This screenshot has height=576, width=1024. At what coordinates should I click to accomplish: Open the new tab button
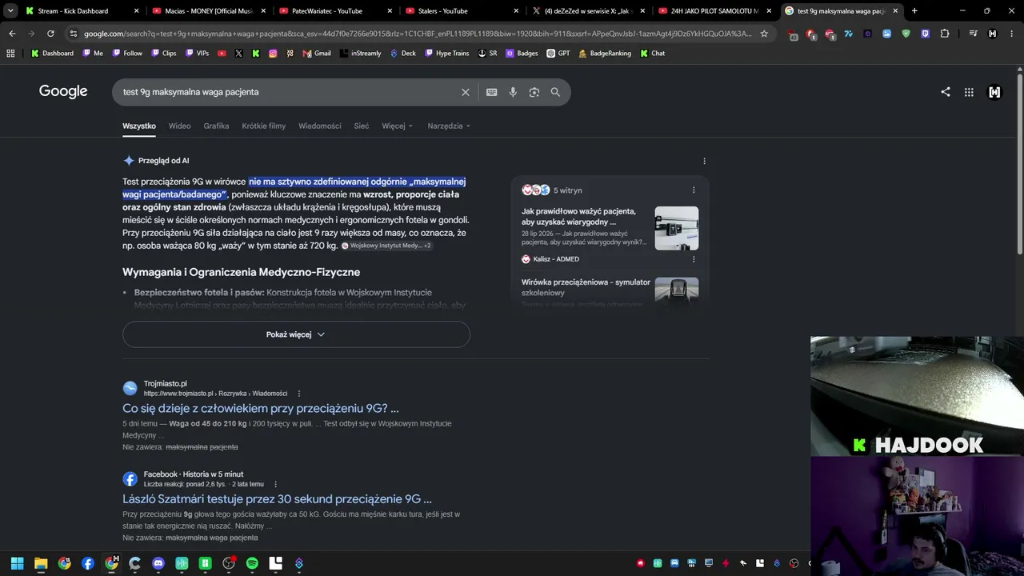point(914,11)
